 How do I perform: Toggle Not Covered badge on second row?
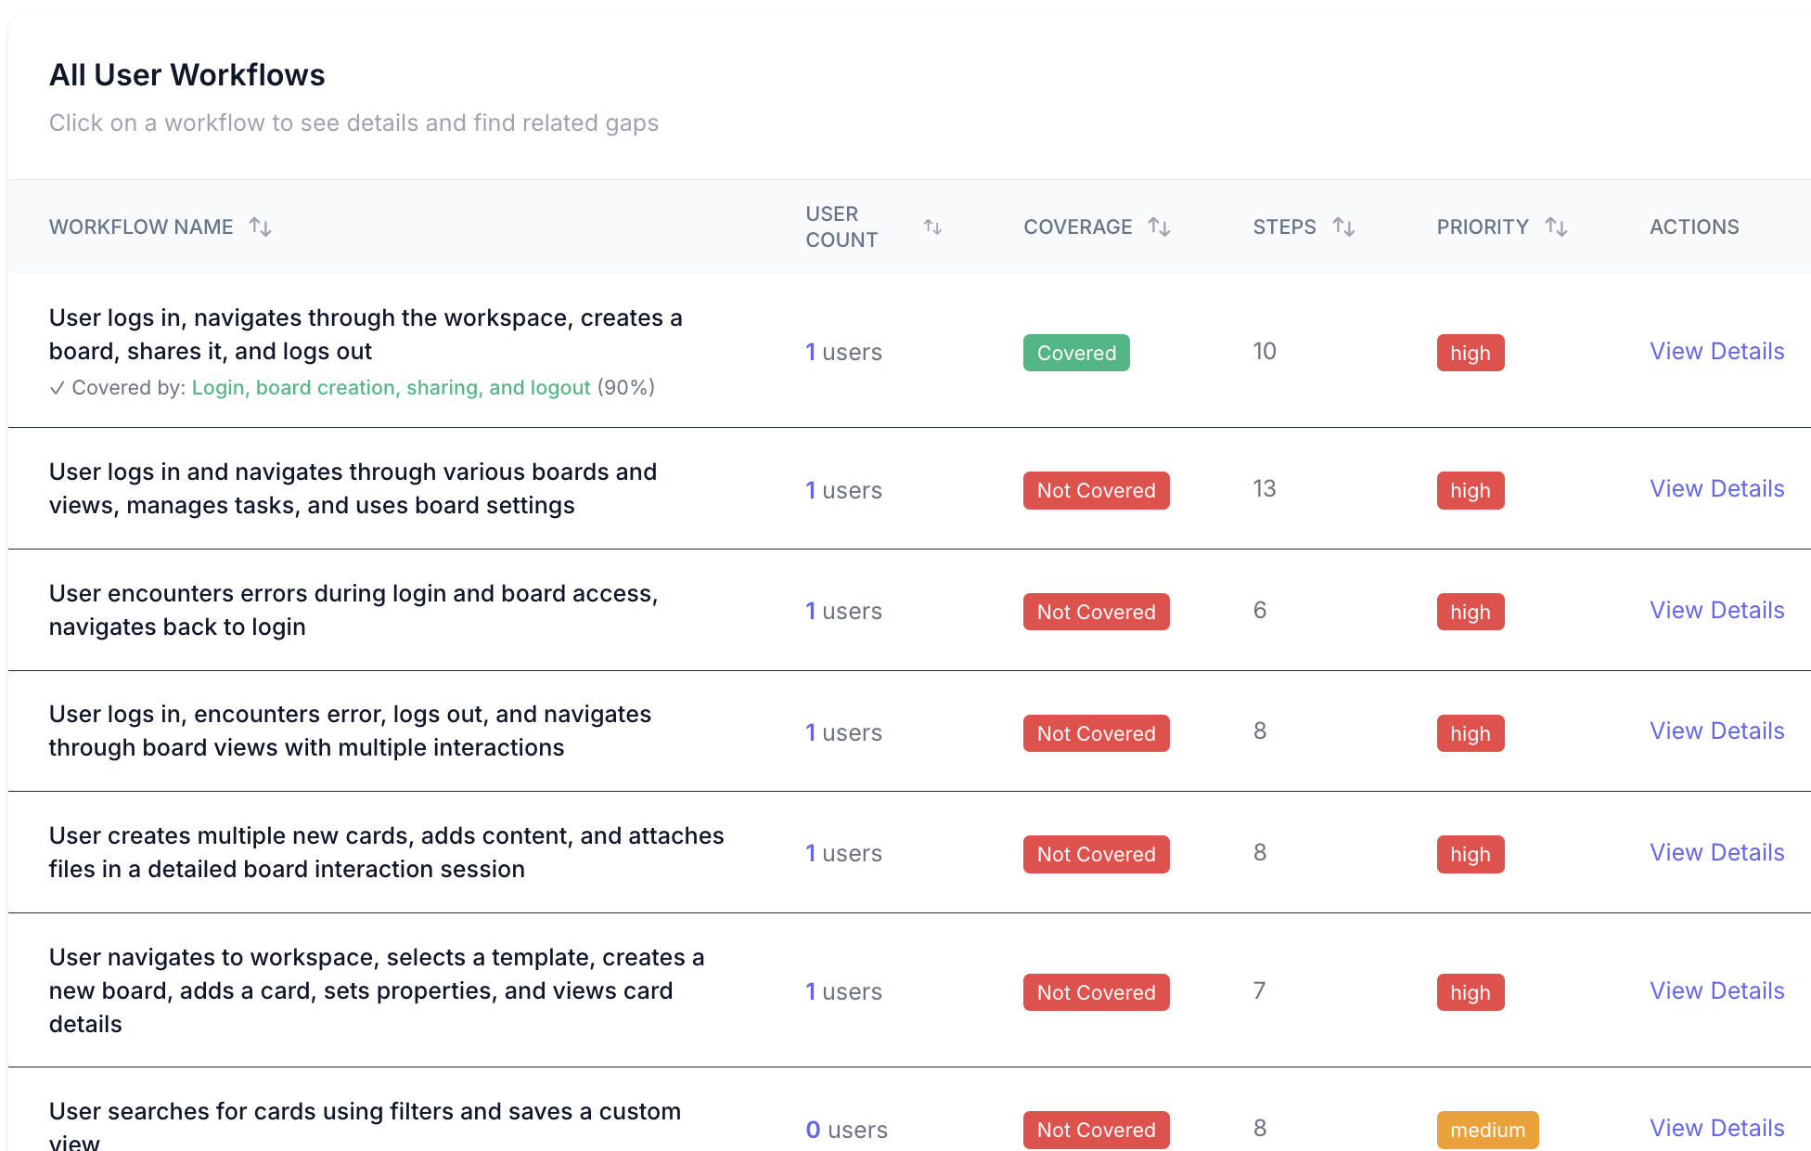click(1096, 490)
